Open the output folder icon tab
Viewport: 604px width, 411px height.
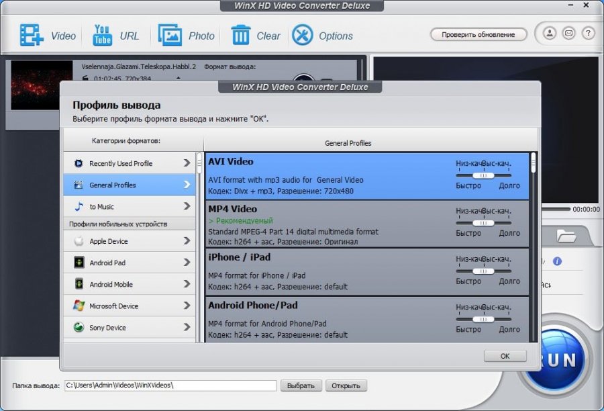tap(566, 236)
